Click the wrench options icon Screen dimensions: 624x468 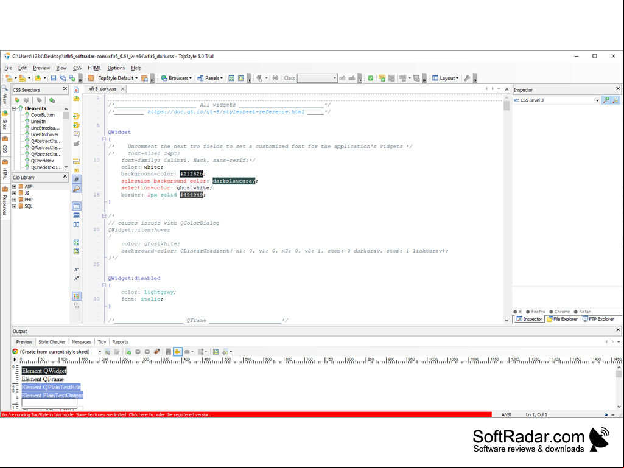pyautogui.click(x=467, y=78)
